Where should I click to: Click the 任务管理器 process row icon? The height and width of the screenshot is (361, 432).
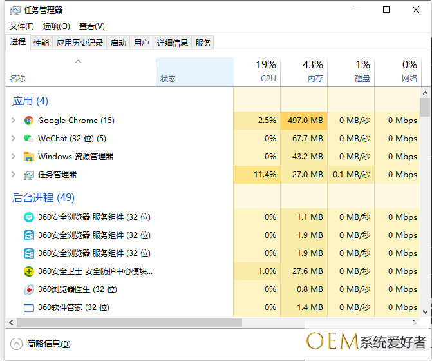click(28, 175)
